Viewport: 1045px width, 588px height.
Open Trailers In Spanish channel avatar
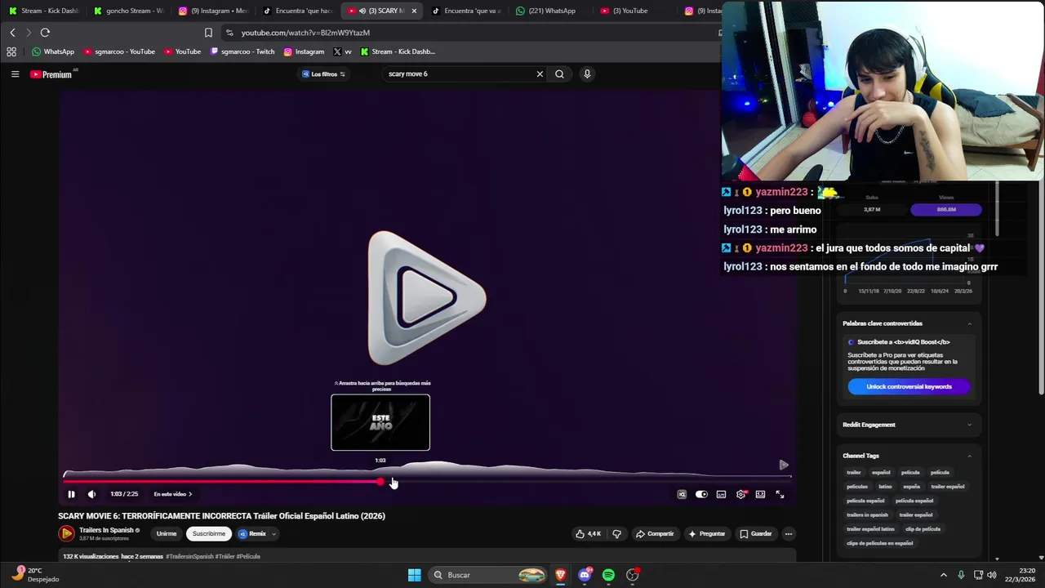pyautogui.click(x=66, y=534)
